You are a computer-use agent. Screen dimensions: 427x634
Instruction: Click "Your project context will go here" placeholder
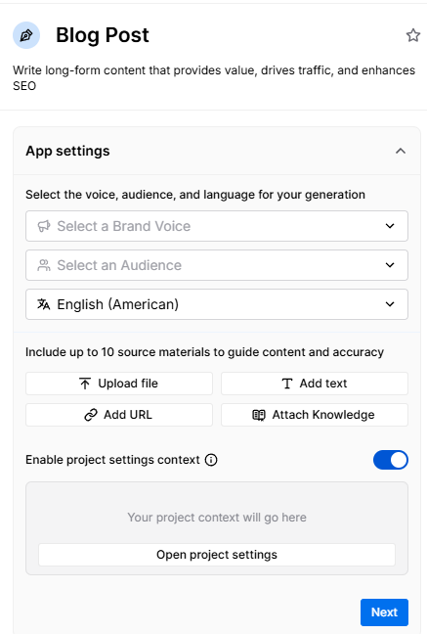[217, 518]
